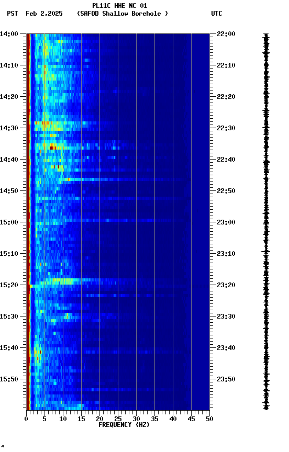289x452 pixels.
Task: Click the 22:10 UTC time label
Action: (x=226, y=65)
